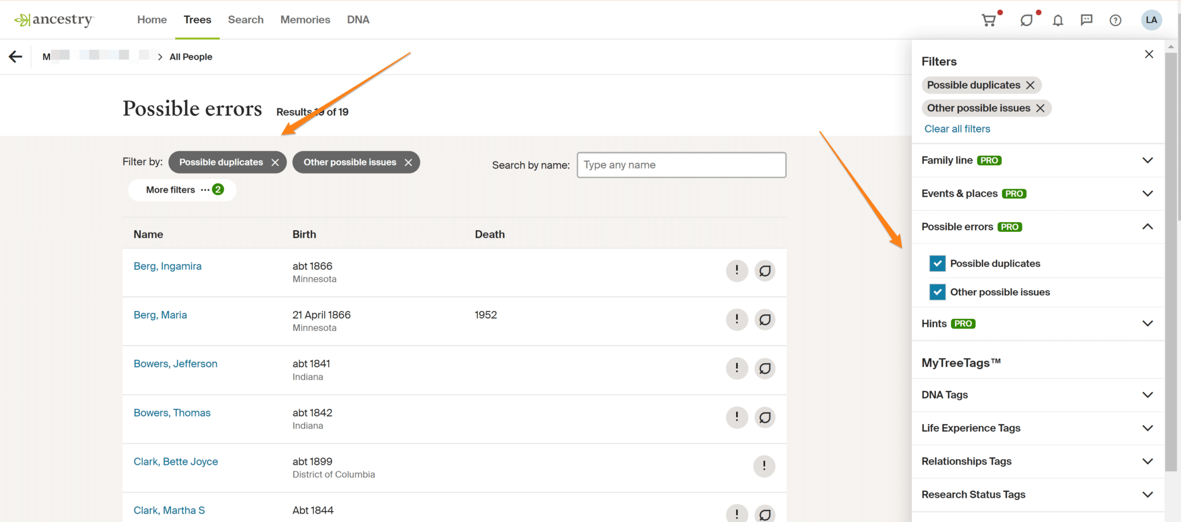Remove Other possible issues chip in Filters panel
Viewport: 1181px width, 522px height.
(1040, 108)
